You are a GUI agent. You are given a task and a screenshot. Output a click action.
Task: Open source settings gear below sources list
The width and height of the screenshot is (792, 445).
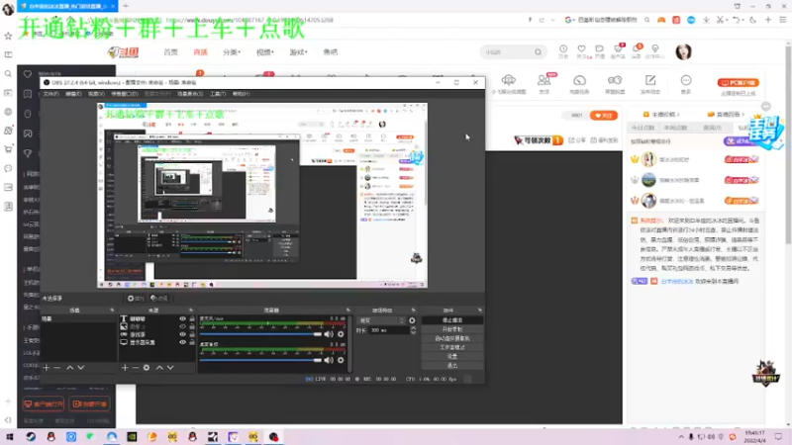pyautogui.click(x=147, y=368)
